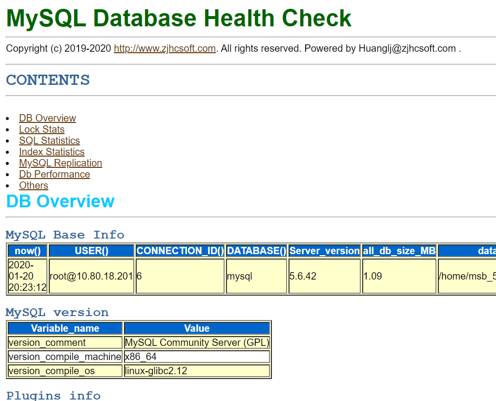Select the version_compile_os cell

[65, 371]
